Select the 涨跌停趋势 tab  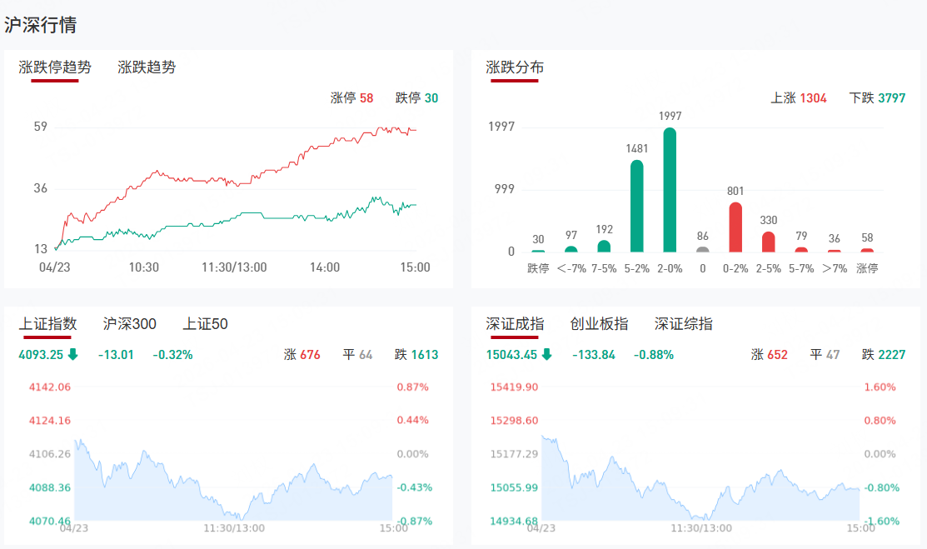coord(55,67)
